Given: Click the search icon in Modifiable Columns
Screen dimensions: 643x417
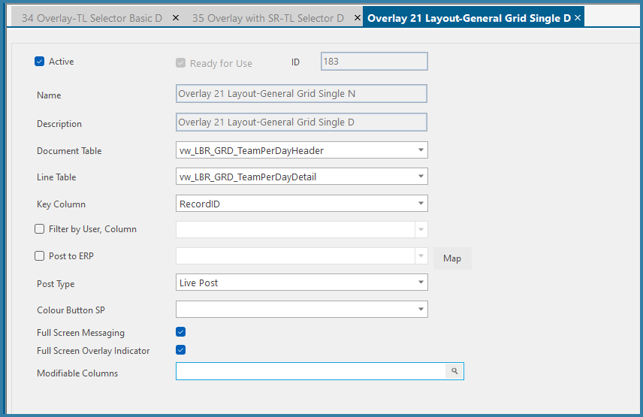Looking at the screenshot, I should (x=454, y=371).
